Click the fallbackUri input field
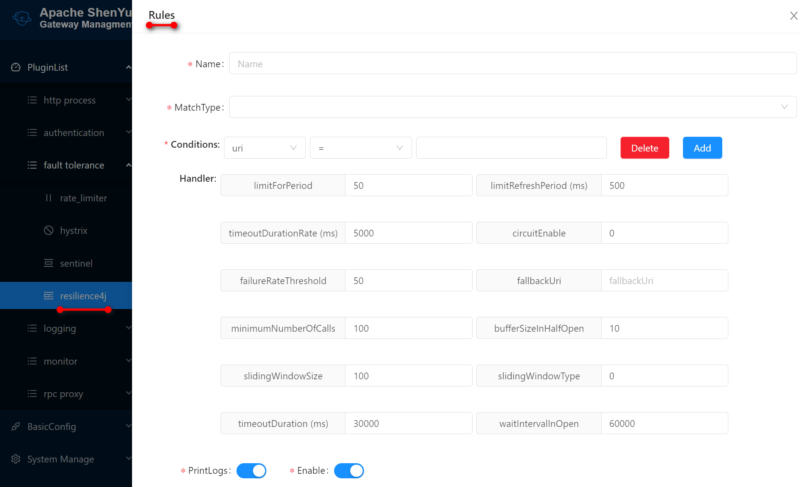801x487 pixels. pyautogui.click(x=664, y=281)
